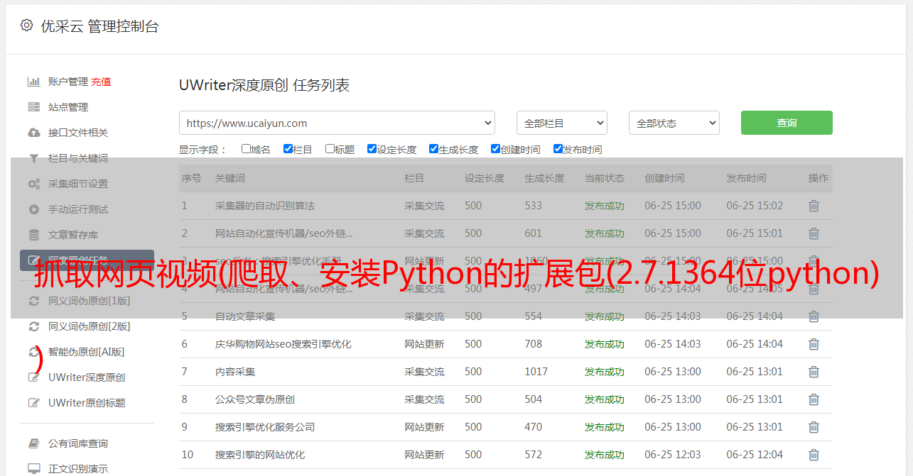Click the 公有词库查询 book icon

[x=33, y=443]
